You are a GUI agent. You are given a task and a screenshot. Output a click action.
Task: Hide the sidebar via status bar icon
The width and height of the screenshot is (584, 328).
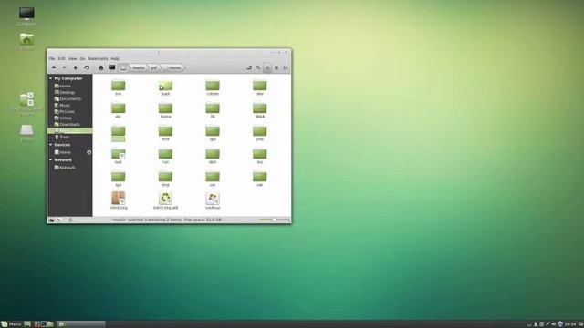coord(71,220)
